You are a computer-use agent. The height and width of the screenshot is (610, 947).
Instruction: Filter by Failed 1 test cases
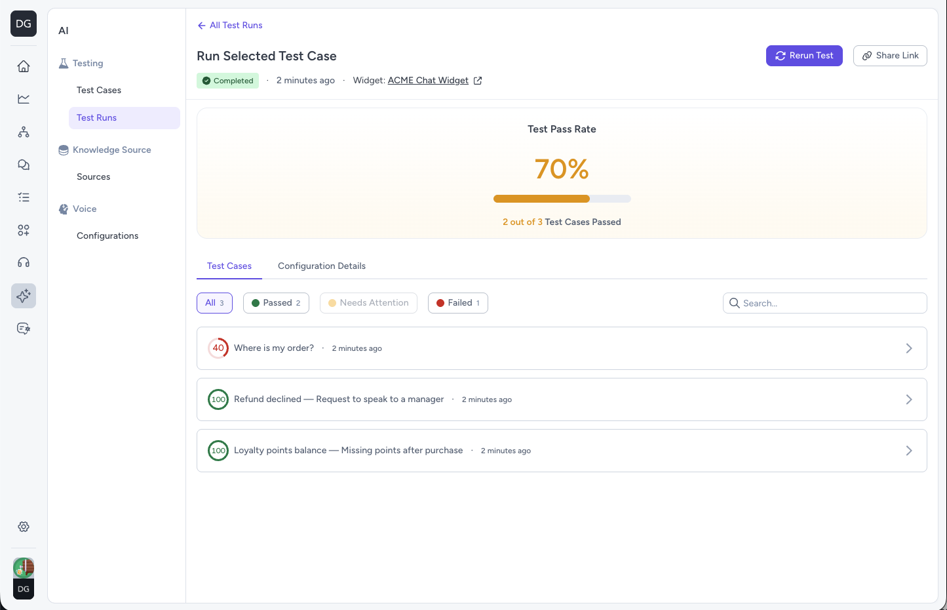(x=458, y=303)
